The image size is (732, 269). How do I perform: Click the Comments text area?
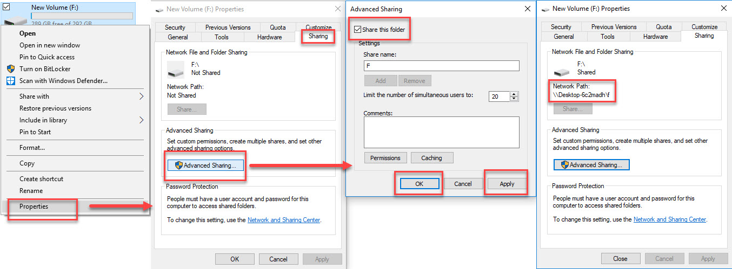[442, 133]
